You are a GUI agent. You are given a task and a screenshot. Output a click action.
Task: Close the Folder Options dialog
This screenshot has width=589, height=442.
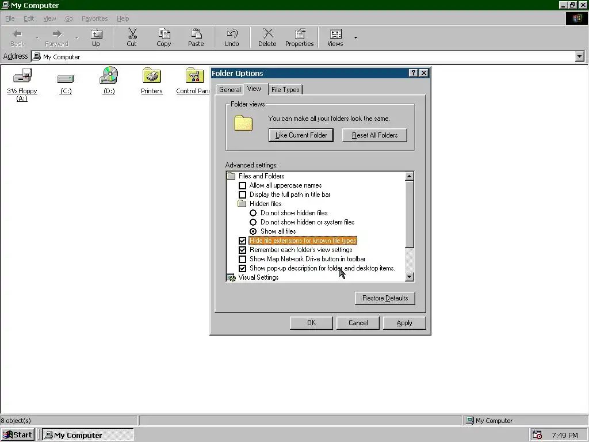coord(424,73)
